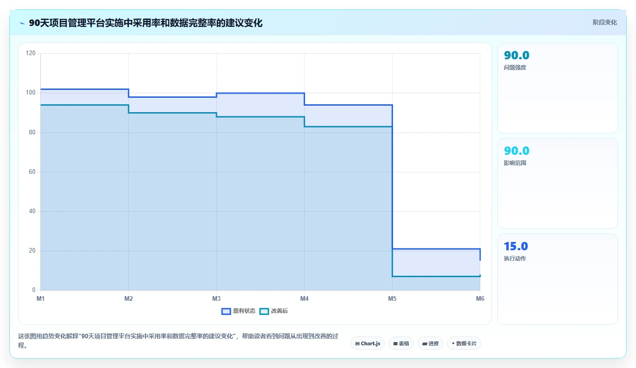
Task: Click the Chart.js tag chip
Action: pyautogui.click(x=368, y=343)
